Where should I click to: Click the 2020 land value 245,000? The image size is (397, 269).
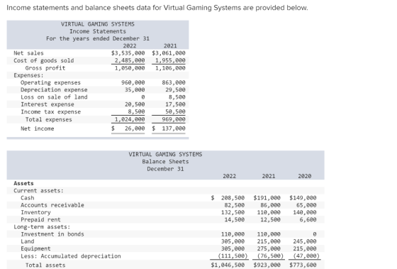(x=305, y=241)
